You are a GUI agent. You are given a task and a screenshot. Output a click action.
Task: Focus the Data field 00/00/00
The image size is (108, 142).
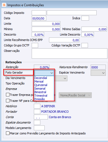coord(39,18)
